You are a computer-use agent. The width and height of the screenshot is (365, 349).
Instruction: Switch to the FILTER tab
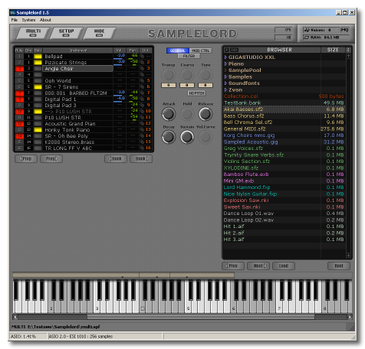[x=189, y=56]
